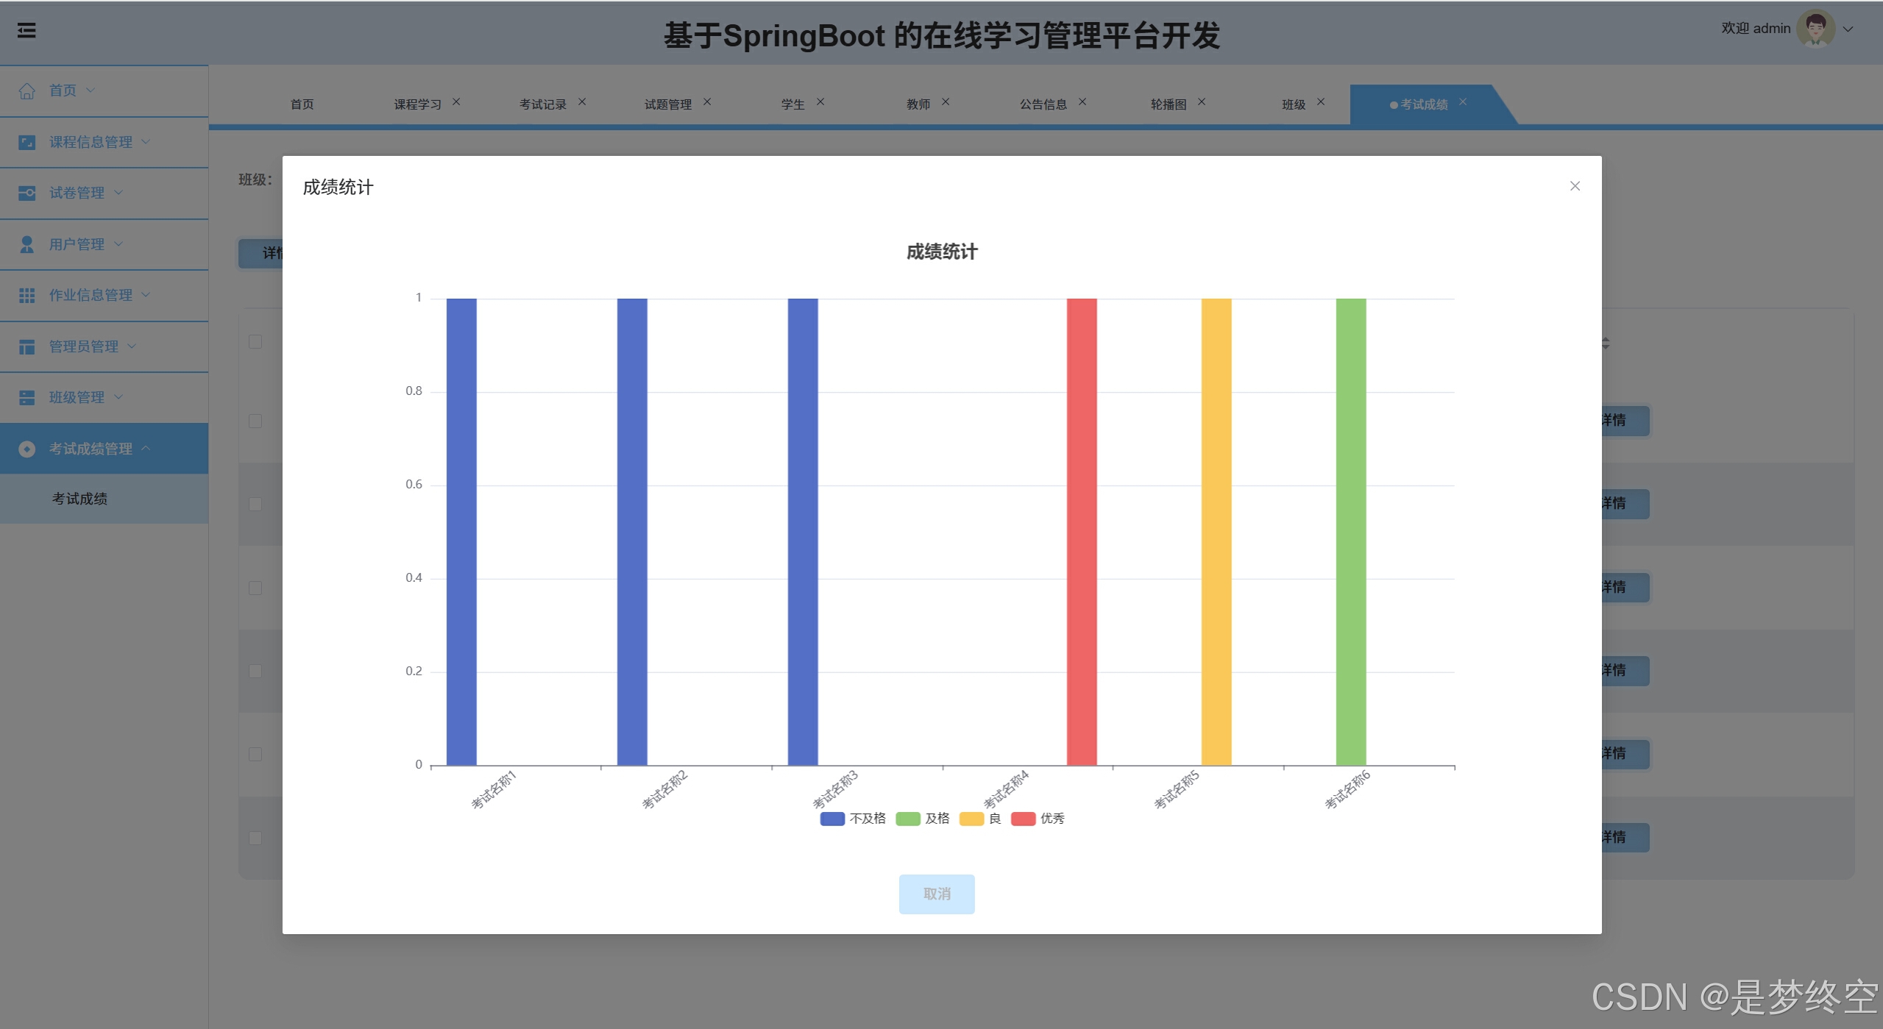Switch to the 试题管理 tab
Viewport: 1883px width, 1029px height.
[x=667, y=104]
